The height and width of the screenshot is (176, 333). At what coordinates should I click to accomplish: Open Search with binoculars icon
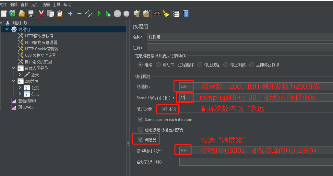point(157,14)
